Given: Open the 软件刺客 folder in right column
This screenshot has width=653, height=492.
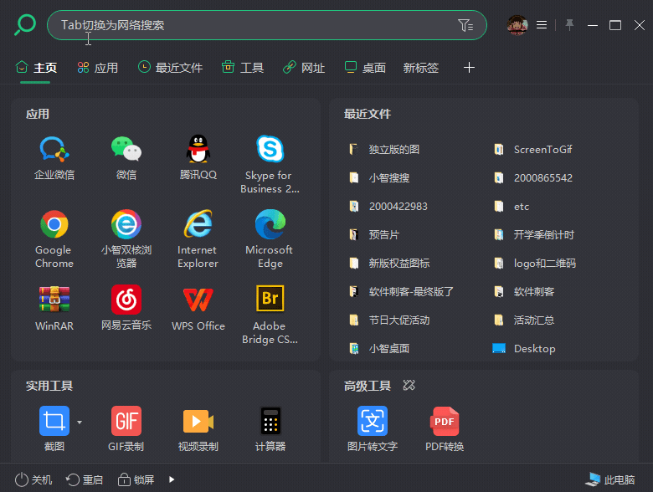Looking at the screenshot, I should pyautogui.click(x=524, y=291).
